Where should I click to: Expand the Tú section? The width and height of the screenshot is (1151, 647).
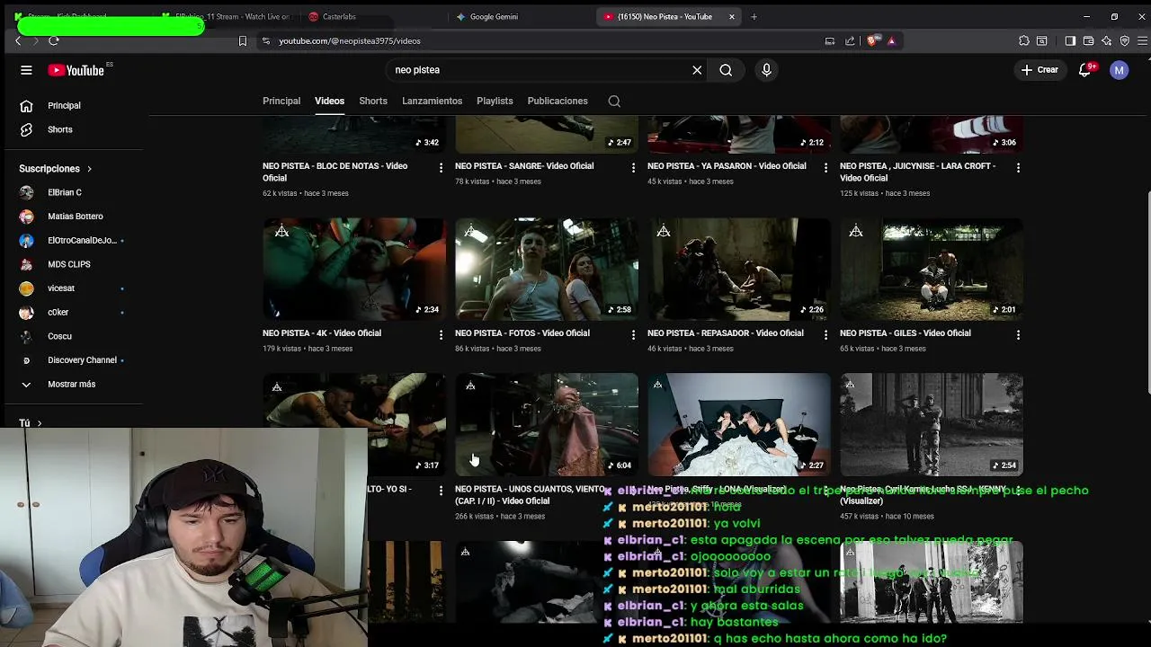point(31,422)
